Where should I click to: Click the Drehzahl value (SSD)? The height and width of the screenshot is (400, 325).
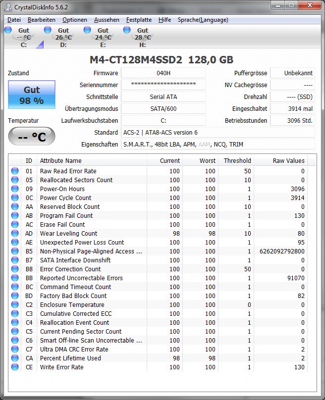click(x=293, y=97)
